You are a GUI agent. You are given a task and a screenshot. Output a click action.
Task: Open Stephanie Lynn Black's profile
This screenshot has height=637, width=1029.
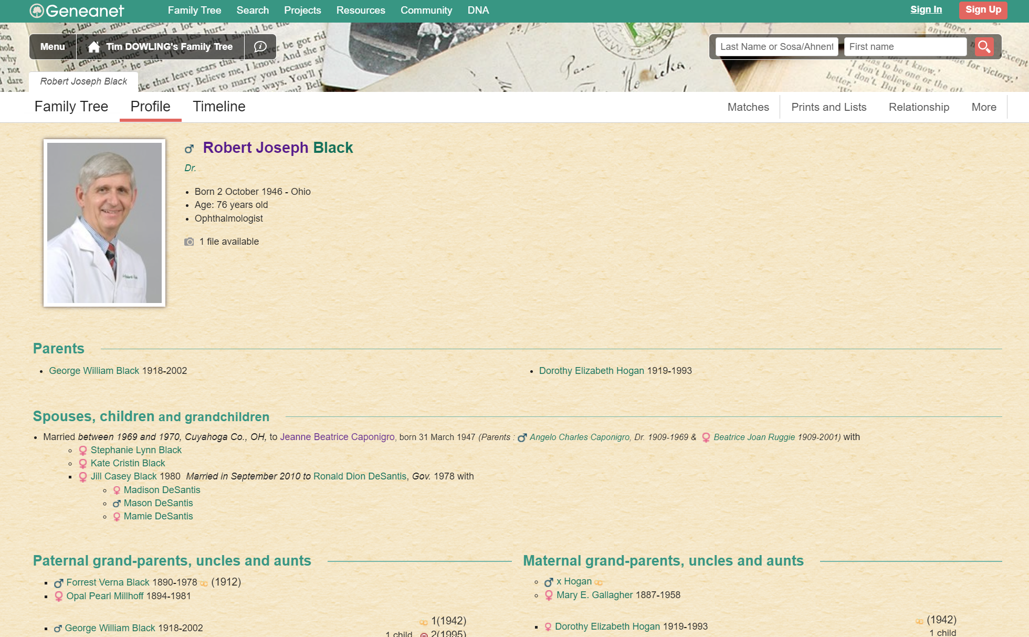[136, 450]
